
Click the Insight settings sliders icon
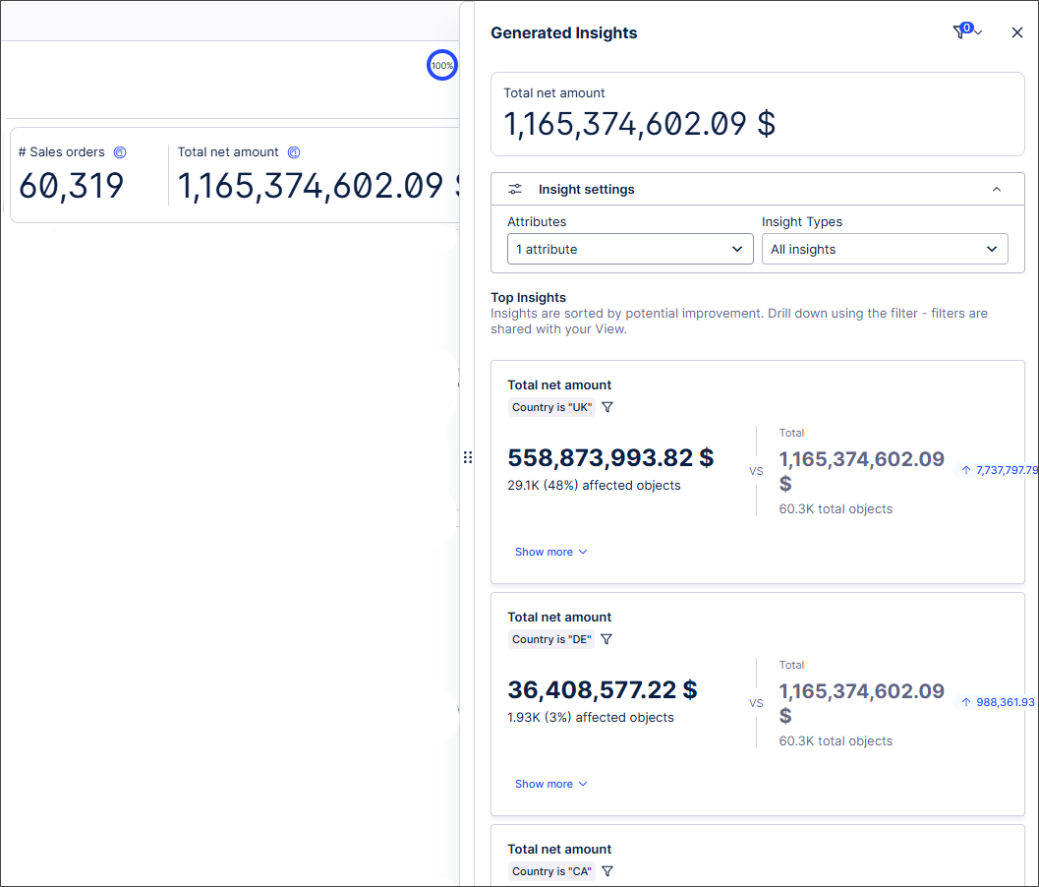pos(515,190)
